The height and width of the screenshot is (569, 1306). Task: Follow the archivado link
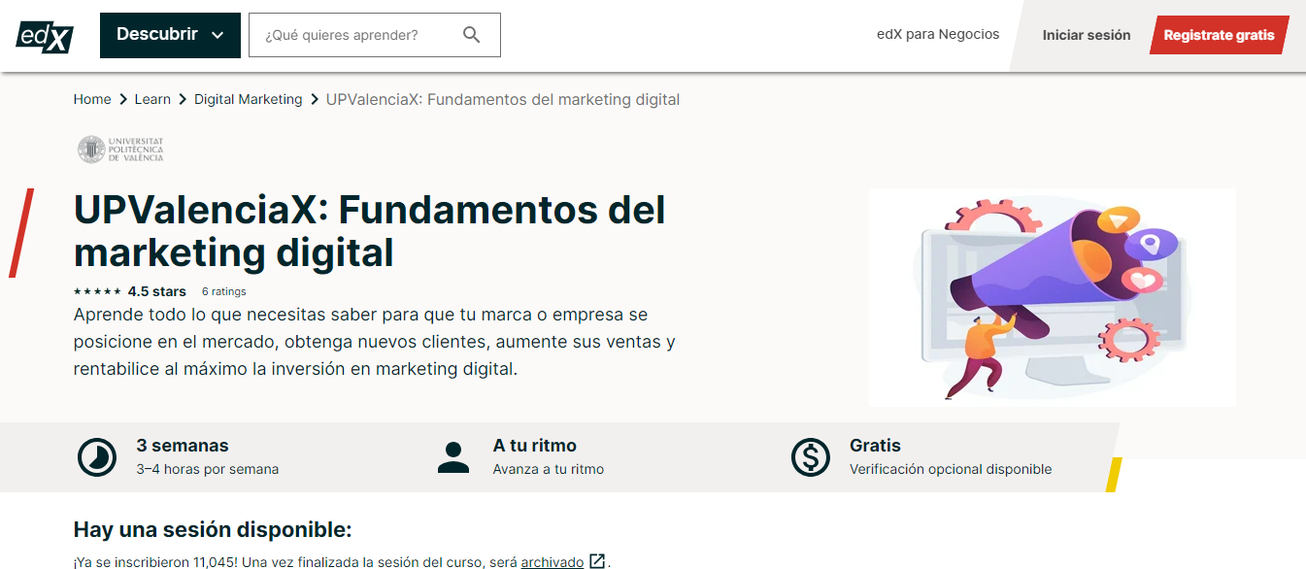click(552, 561)
